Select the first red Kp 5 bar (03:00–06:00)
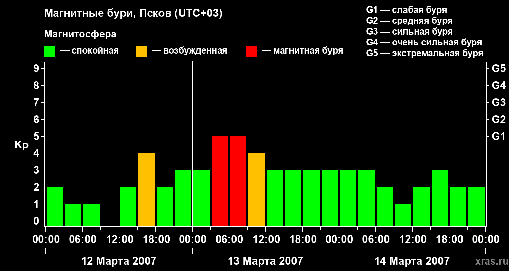The width and height of the screenshot is (509, 271). click(x=220, y=181)
